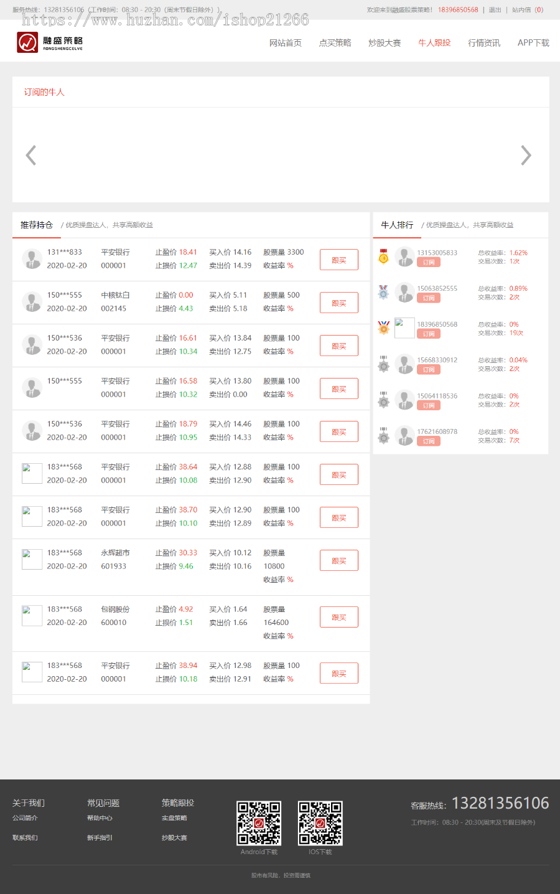Click the IOS下载 QR code

(x=320, y=823)
